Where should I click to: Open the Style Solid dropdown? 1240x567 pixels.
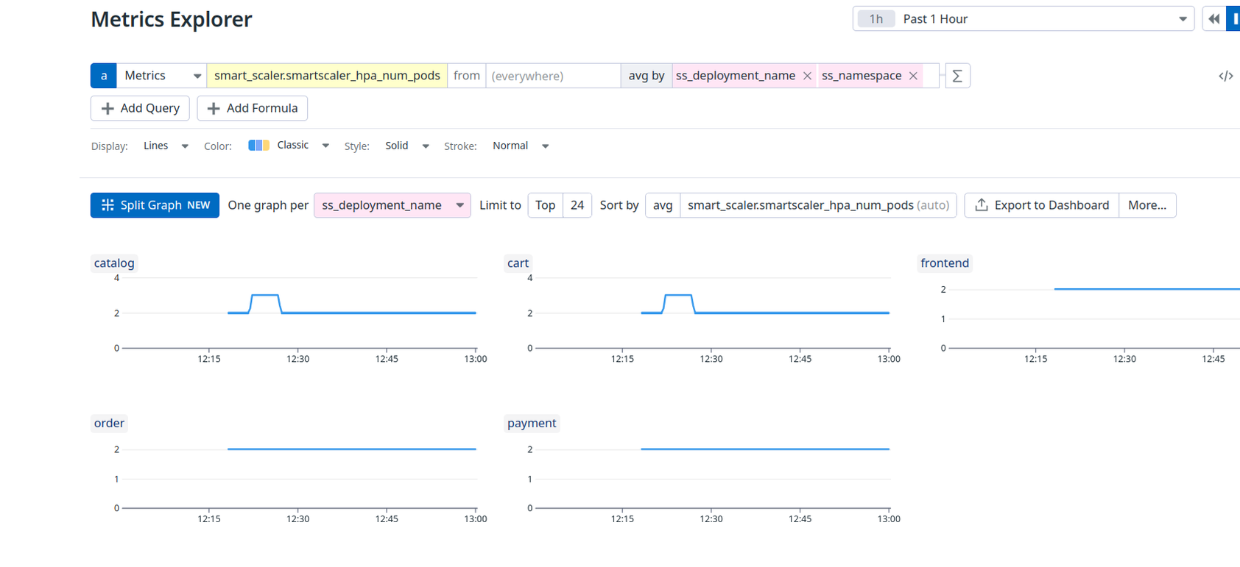pos(407,146)
